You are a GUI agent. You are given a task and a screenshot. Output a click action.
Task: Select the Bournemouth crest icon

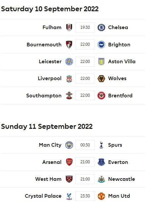[69, 44]
